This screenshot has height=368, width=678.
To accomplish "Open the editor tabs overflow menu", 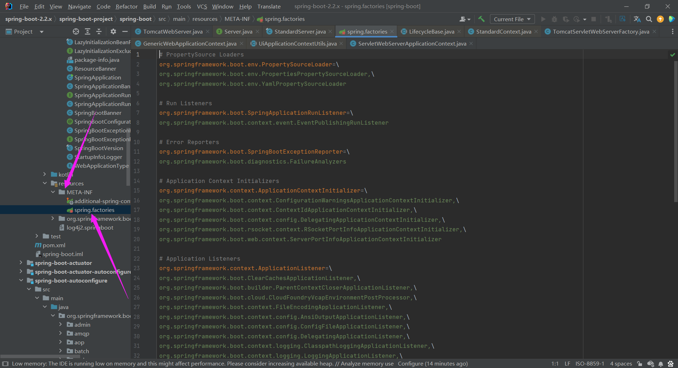I will pos(672,31).
